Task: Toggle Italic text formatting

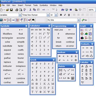Action: [65, 15]
